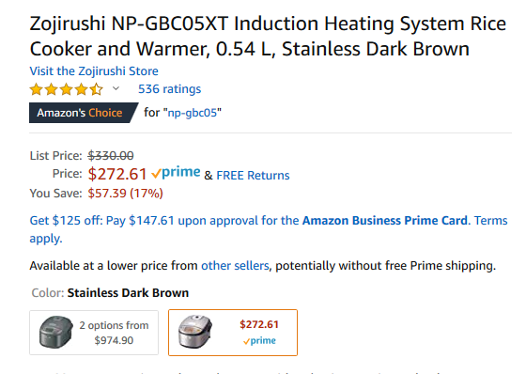Expand the rating breakdown chevron

(x=116, y=88)
